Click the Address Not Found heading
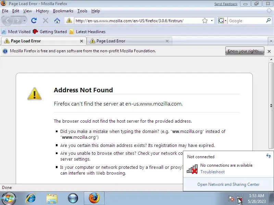 83,90
